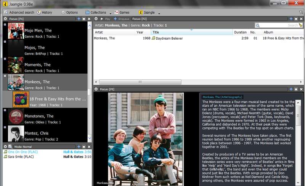Image resolution: width=305 pixels, height=186 pixels.
Task: Click the gear icon of the biography pane
Action: (x=96, y=89)
